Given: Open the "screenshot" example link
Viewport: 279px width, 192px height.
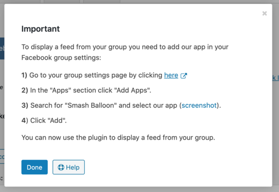Looking at the screenshot, I should coord(199,106).
